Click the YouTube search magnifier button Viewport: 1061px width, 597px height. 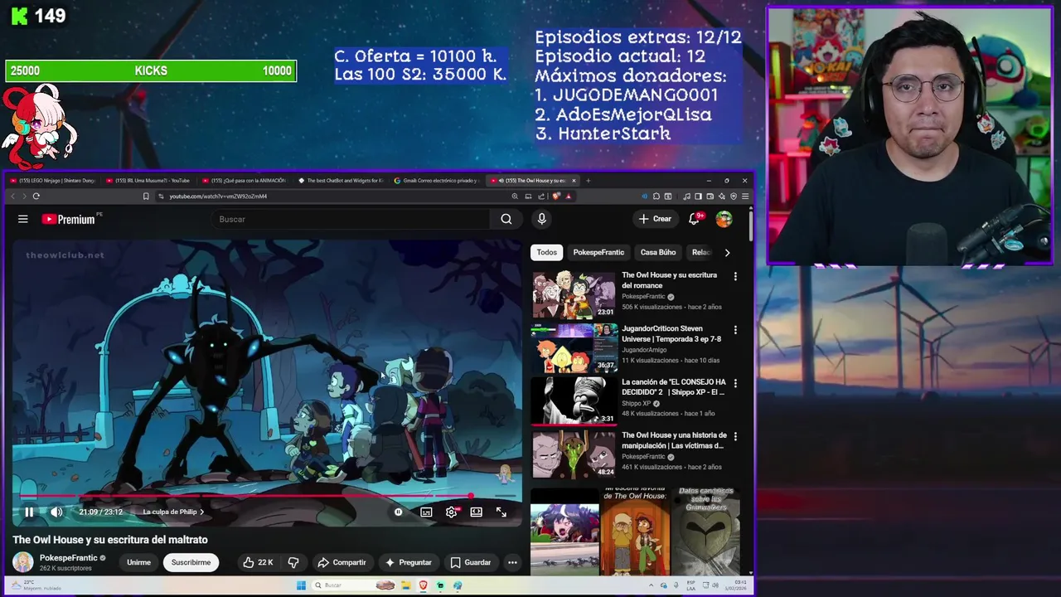tap(506, 219)
